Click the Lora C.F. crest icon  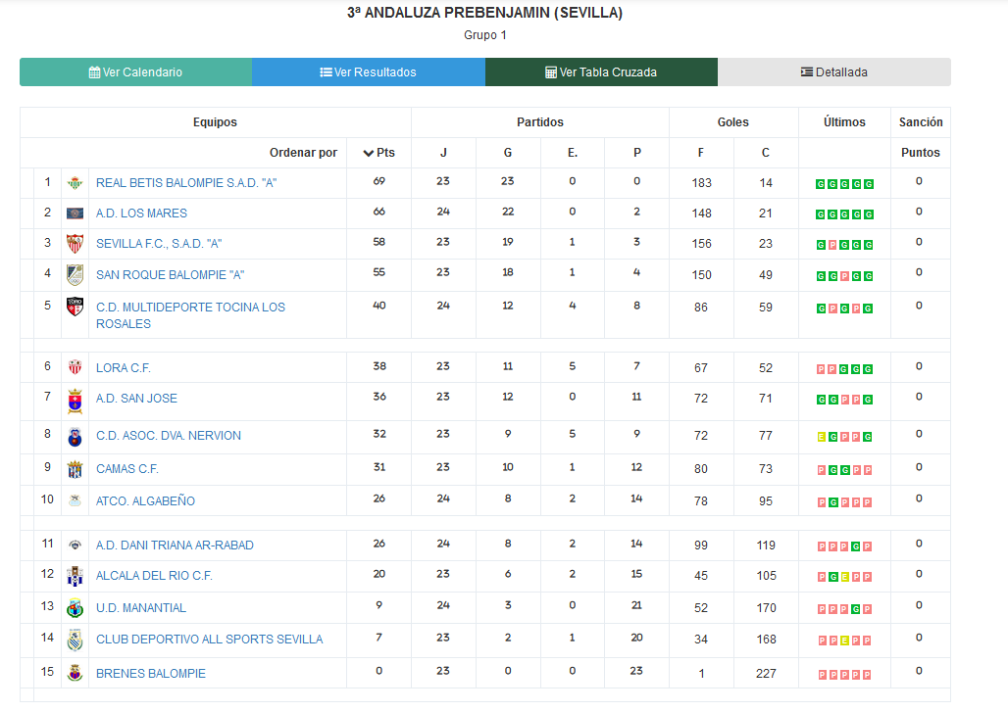click(x=76, y=367)
